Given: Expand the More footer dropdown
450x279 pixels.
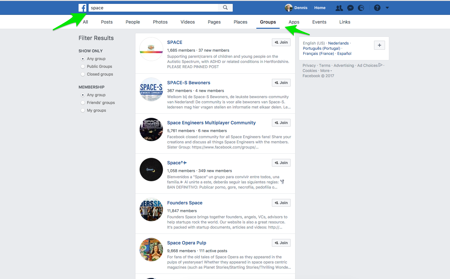Looking at the screenshot, I should pyautogui.click(x=326, y=71).
